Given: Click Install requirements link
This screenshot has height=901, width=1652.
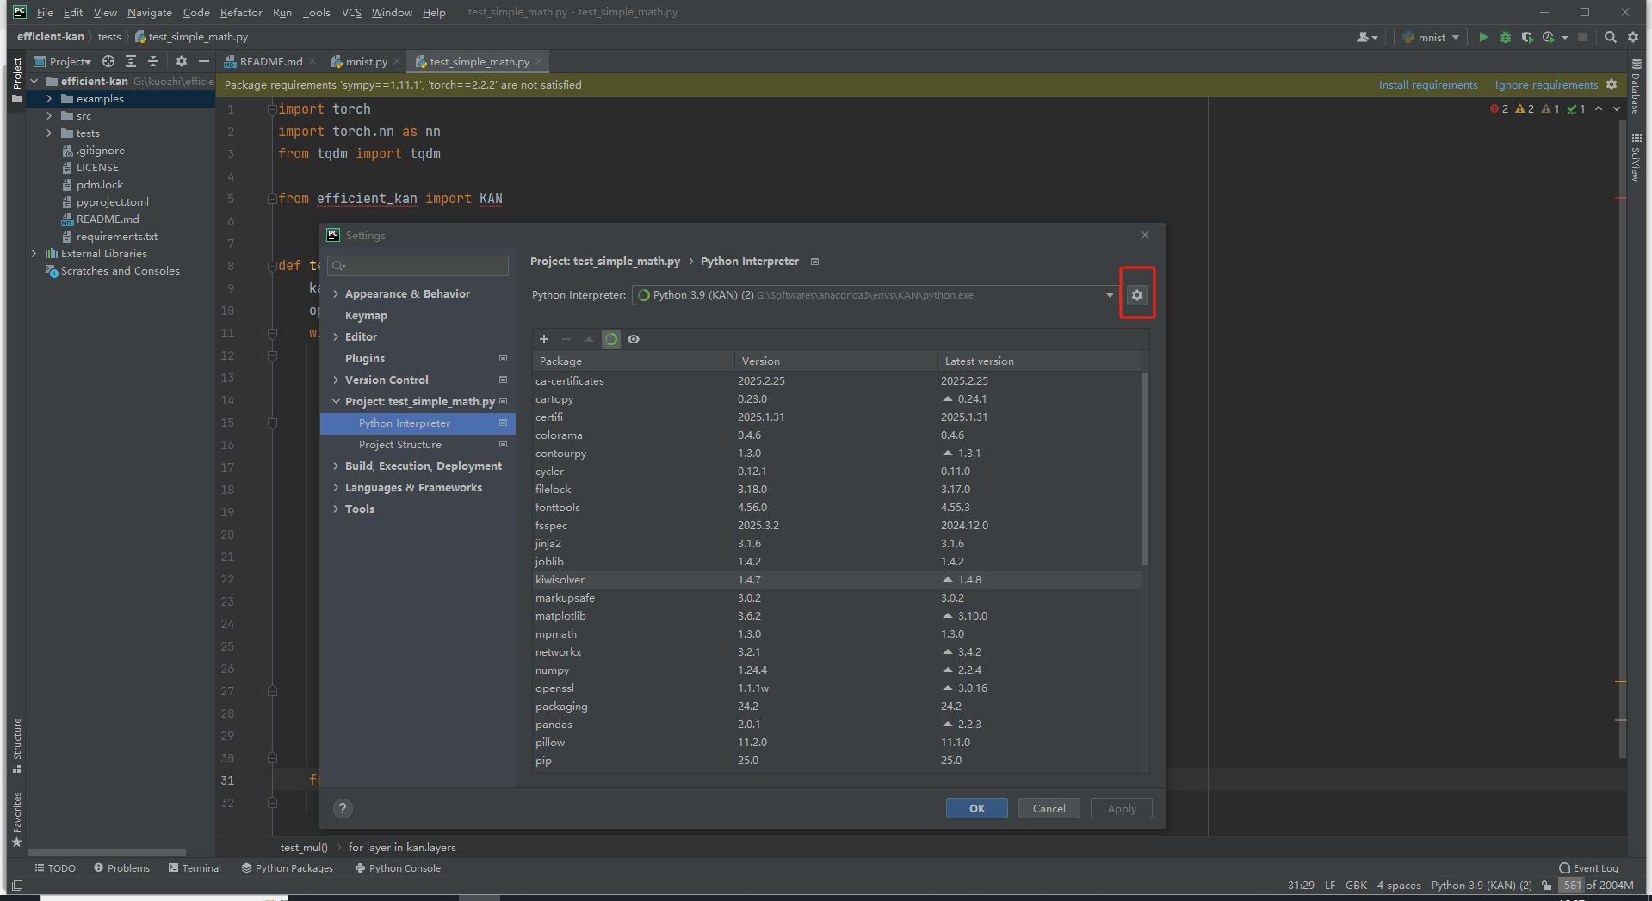Looking at the screenshot, I should click(1428, 84).
